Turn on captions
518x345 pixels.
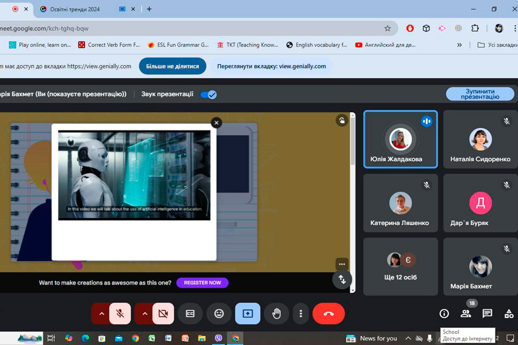[190, 313]
